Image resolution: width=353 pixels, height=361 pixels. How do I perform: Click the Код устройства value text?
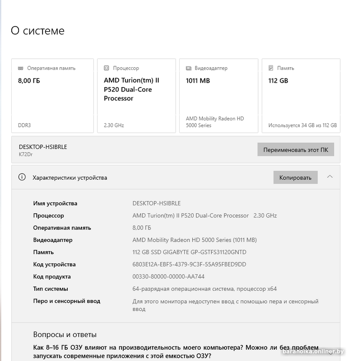[x=189, y=264]
